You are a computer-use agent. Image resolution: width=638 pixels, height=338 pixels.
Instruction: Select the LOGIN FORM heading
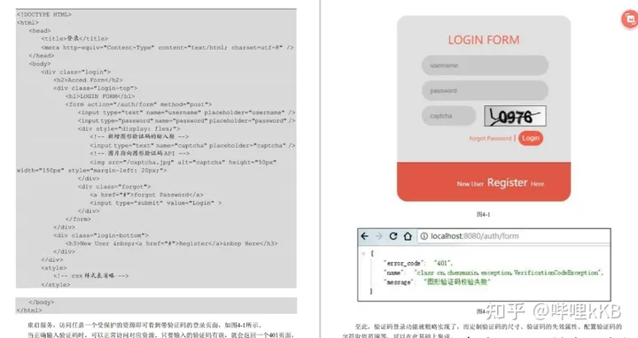click(x=484, y=40)
